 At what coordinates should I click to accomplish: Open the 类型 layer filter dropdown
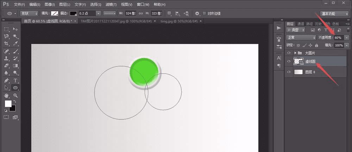(296, 30)
